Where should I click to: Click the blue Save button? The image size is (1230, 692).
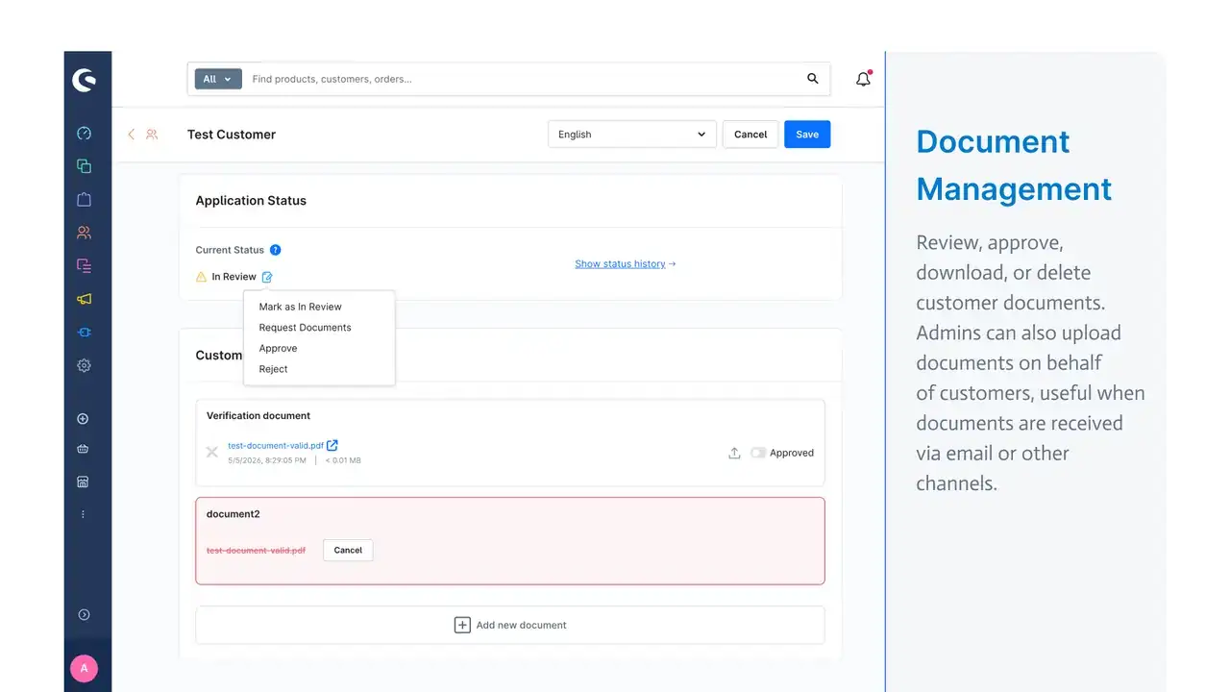(x=807, y=135)
